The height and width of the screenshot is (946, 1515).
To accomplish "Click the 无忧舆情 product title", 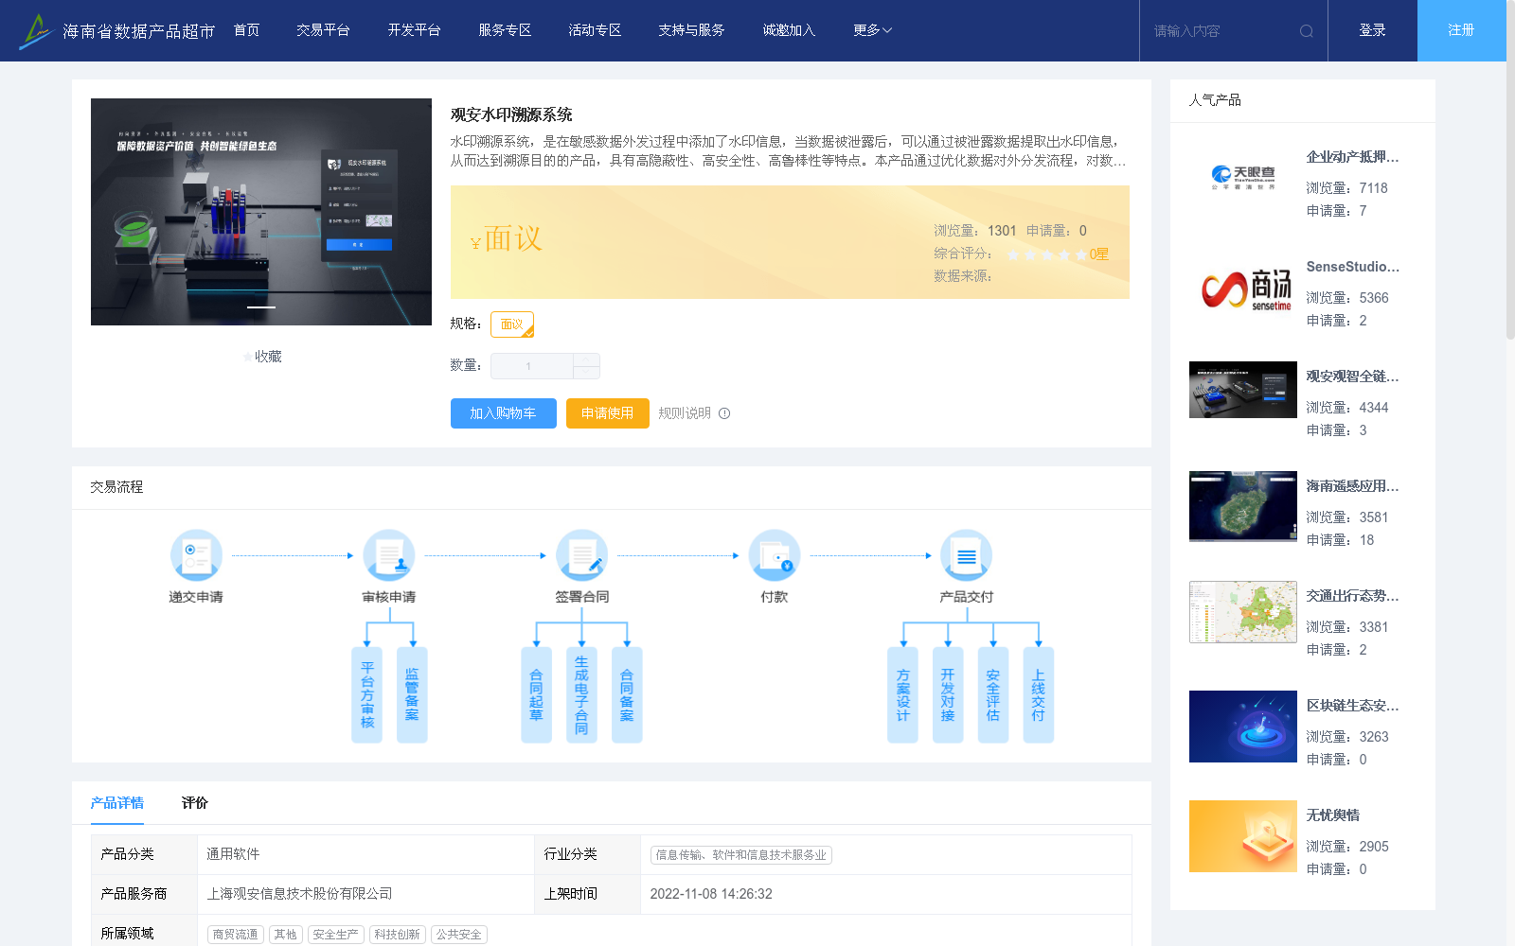I will (x=1333, y=815).
